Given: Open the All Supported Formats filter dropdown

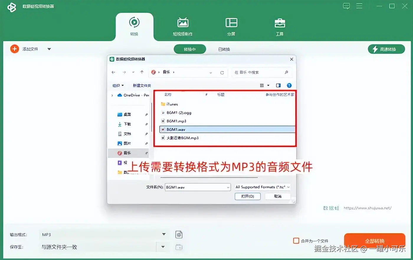Looking at the screenshot, I should click(x=263, y=187).
